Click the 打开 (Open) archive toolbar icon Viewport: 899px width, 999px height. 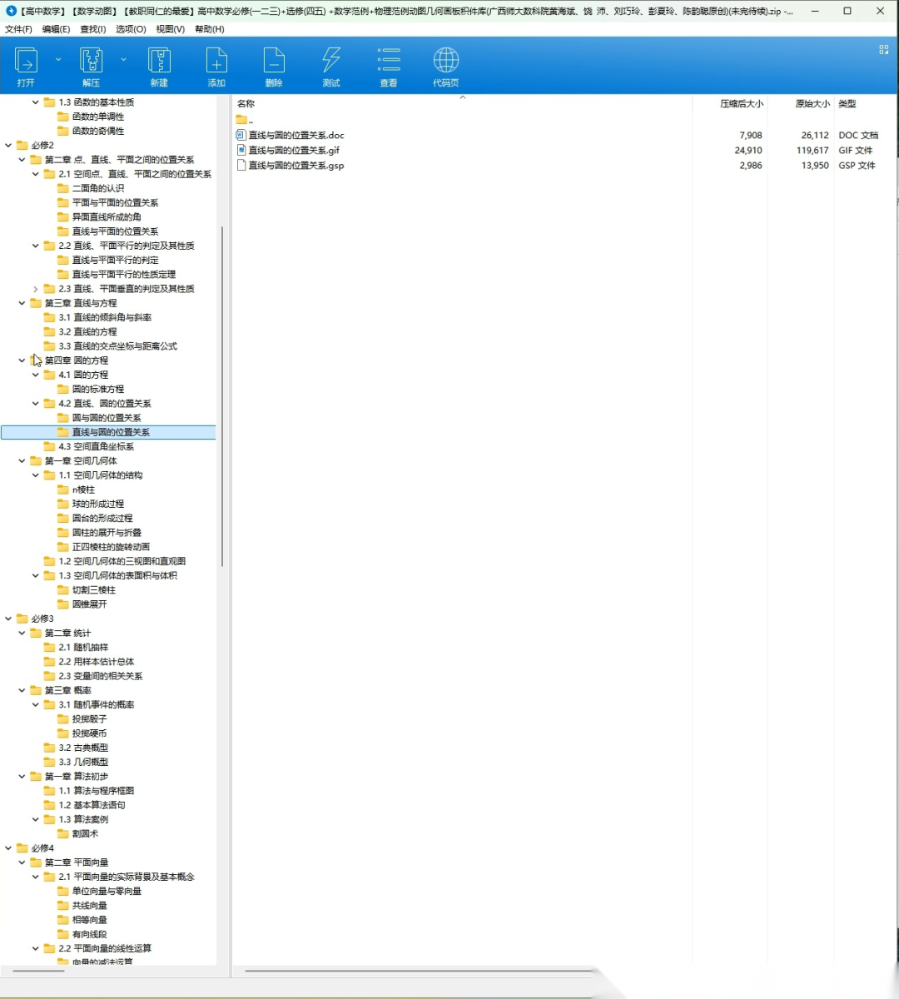point(27,66)
